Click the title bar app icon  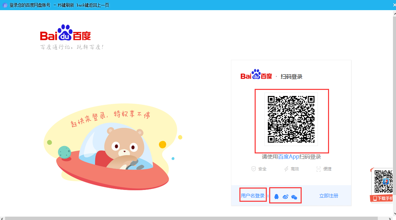[5, 5]
